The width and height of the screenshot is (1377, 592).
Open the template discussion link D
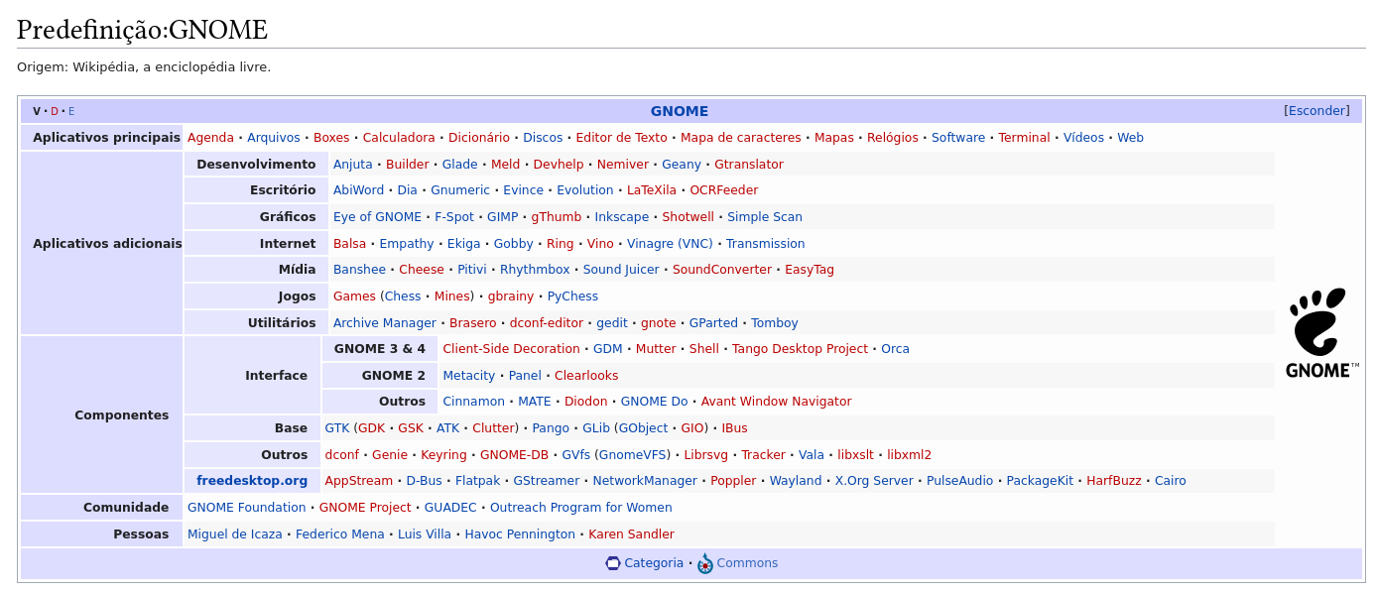pos(55,112)
